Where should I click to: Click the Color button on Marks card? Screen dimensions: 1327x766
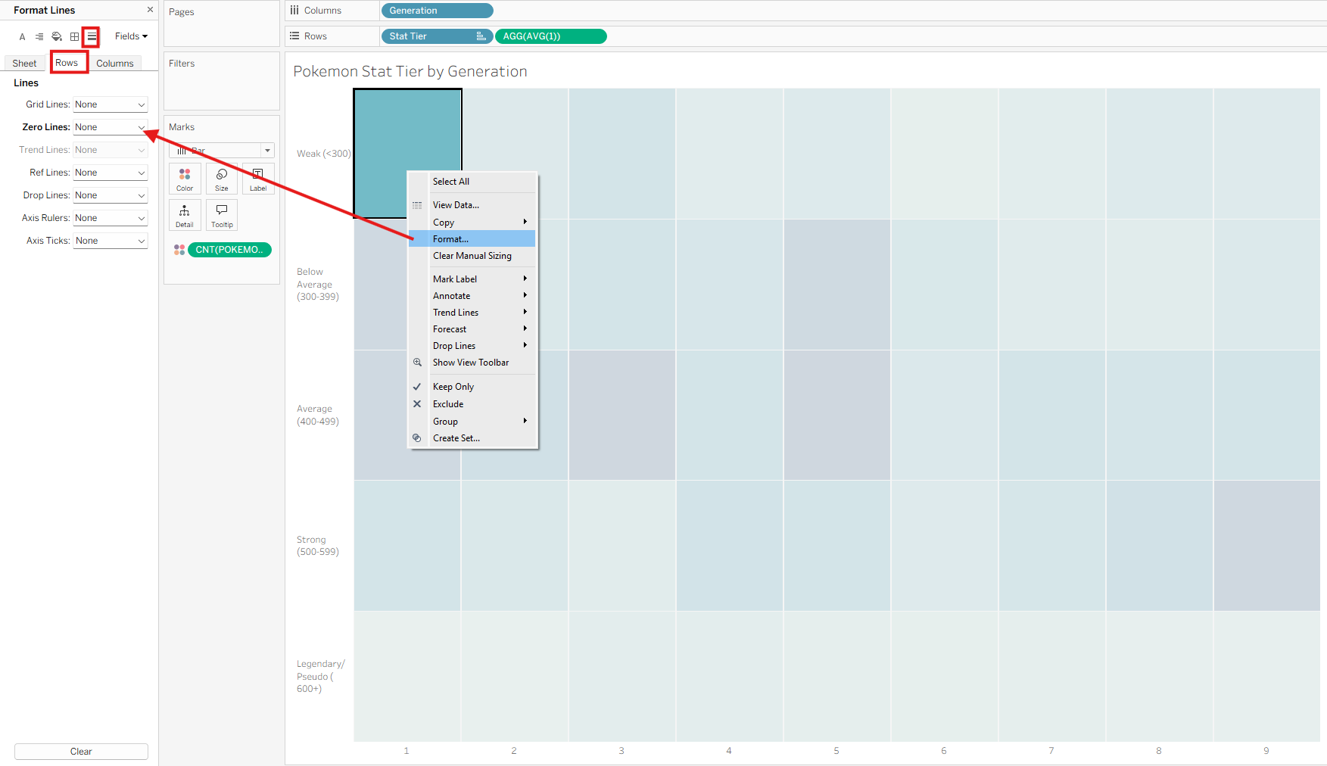click(x=185, y=179)
